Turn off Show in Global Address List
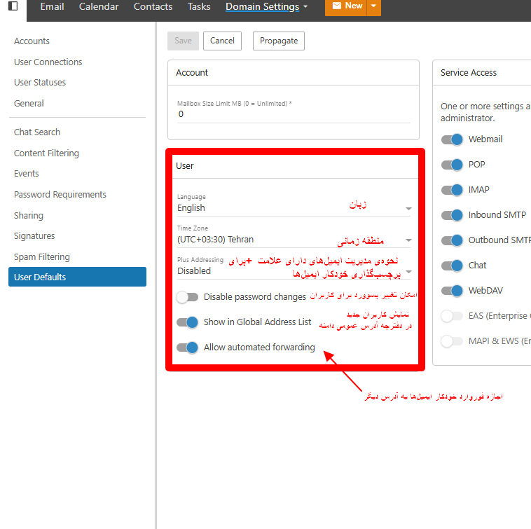The width and height of the screenshot is (531, 529). [x=187, y=322]
